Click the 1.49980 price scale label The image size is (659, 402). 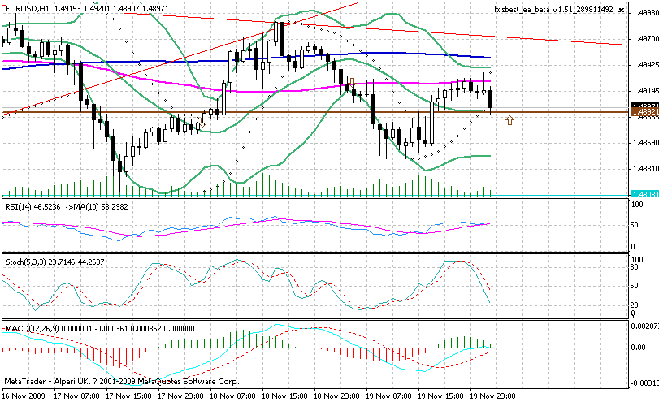[645, 13]
